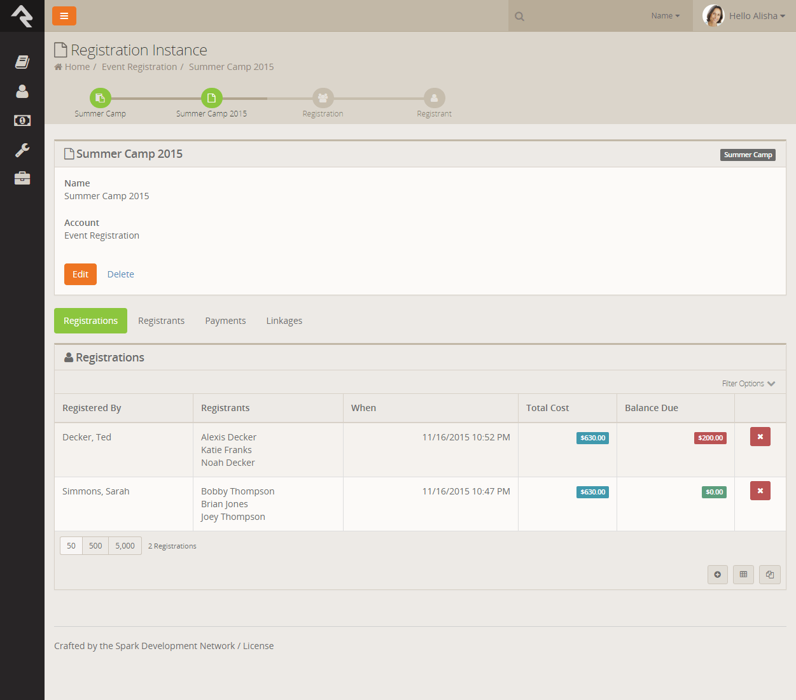Open the briefcase admin icon in sidebar
The height and width of the screenshot is (700, 796).
[x=22, y=178]
